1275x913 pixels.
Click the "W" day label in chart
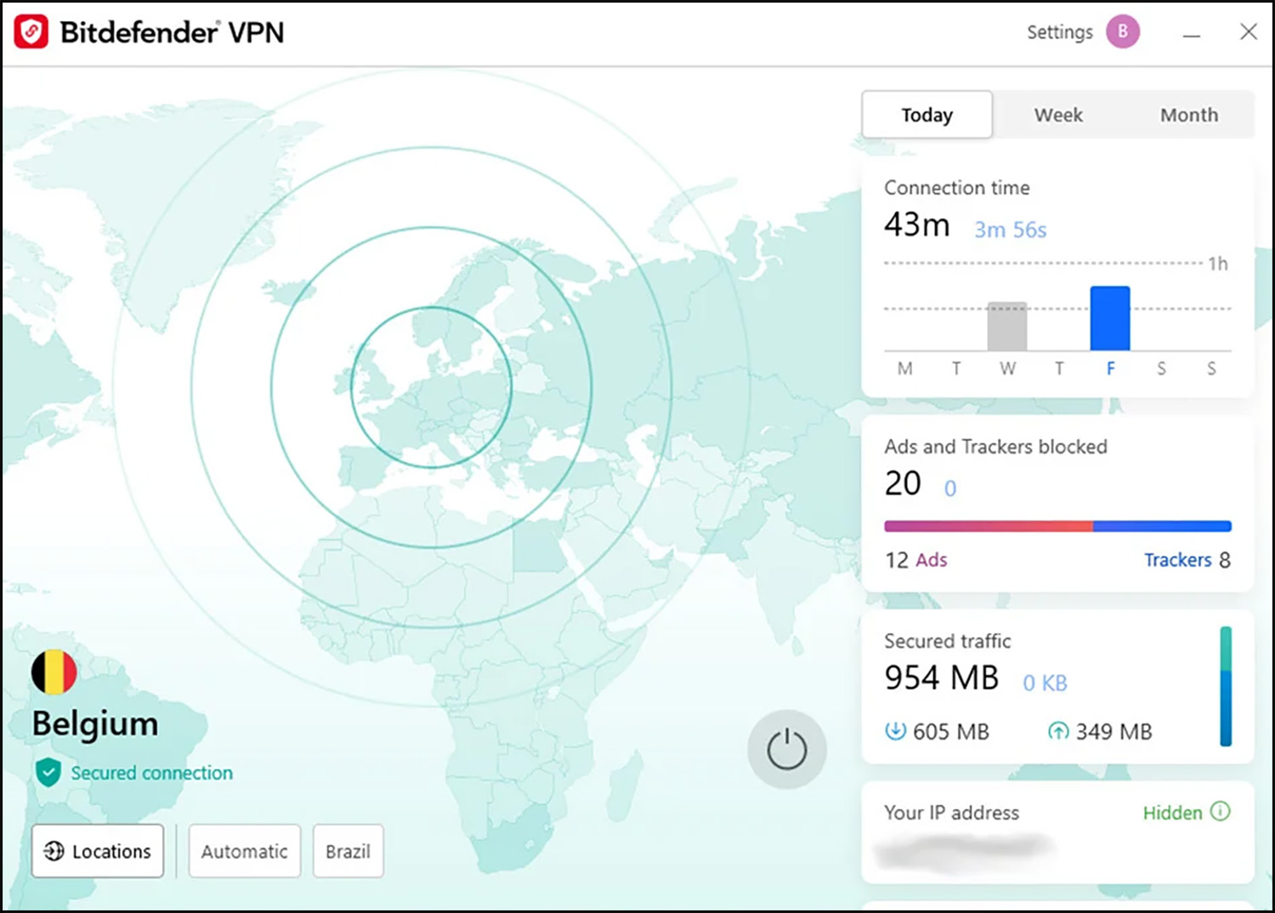[1007, 369]
